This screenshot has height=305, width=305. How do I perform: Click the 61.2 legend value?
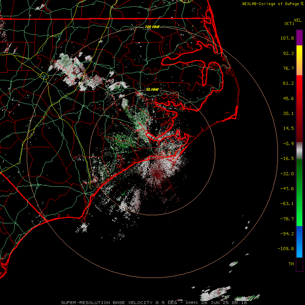[x=288, y=83]
